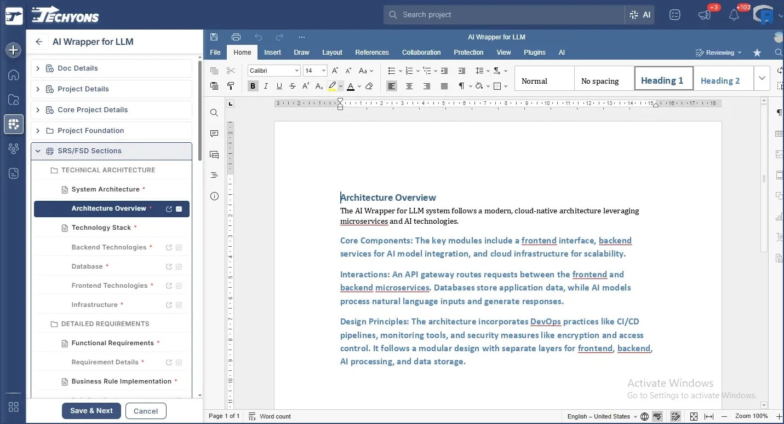Image resolution: width=784 pixels, height=424 pixels.
Task: Toggle bold formatting in the toolbar
Action: (x=252, y=86)
